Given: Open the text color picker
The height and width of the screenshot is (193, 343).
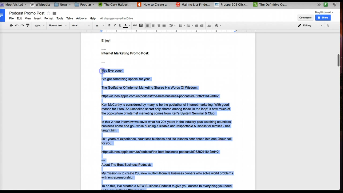Looking at the screenshot, I should [x=127, y=25].
